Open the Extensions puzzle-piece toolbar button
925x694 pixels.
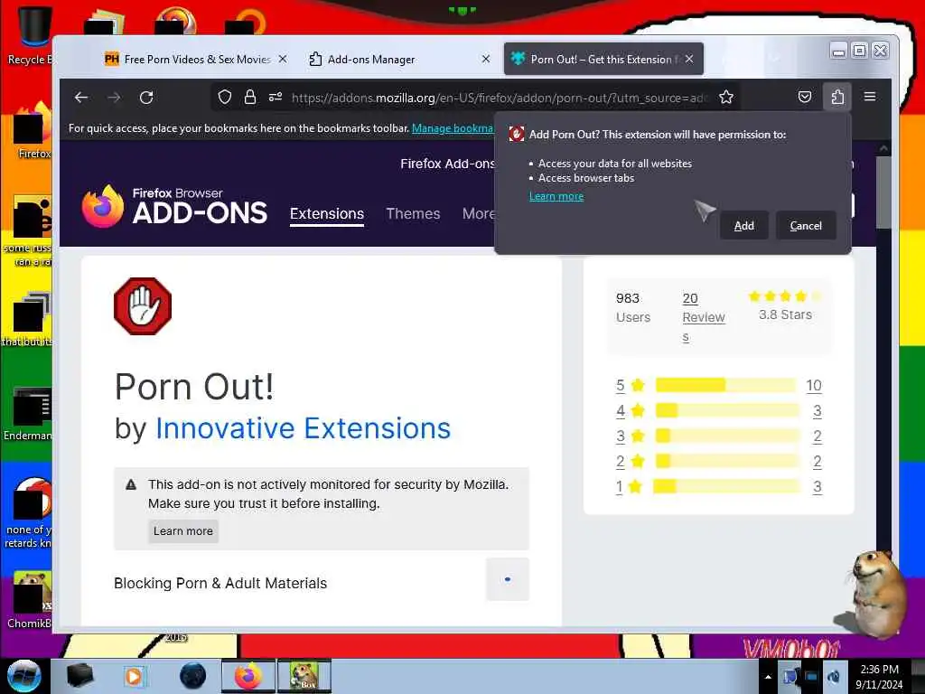coord(837,97)
